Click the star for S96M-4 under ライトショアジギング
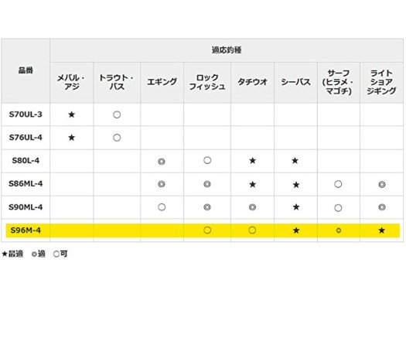This screenshot has width=406, height=348. 381,230
